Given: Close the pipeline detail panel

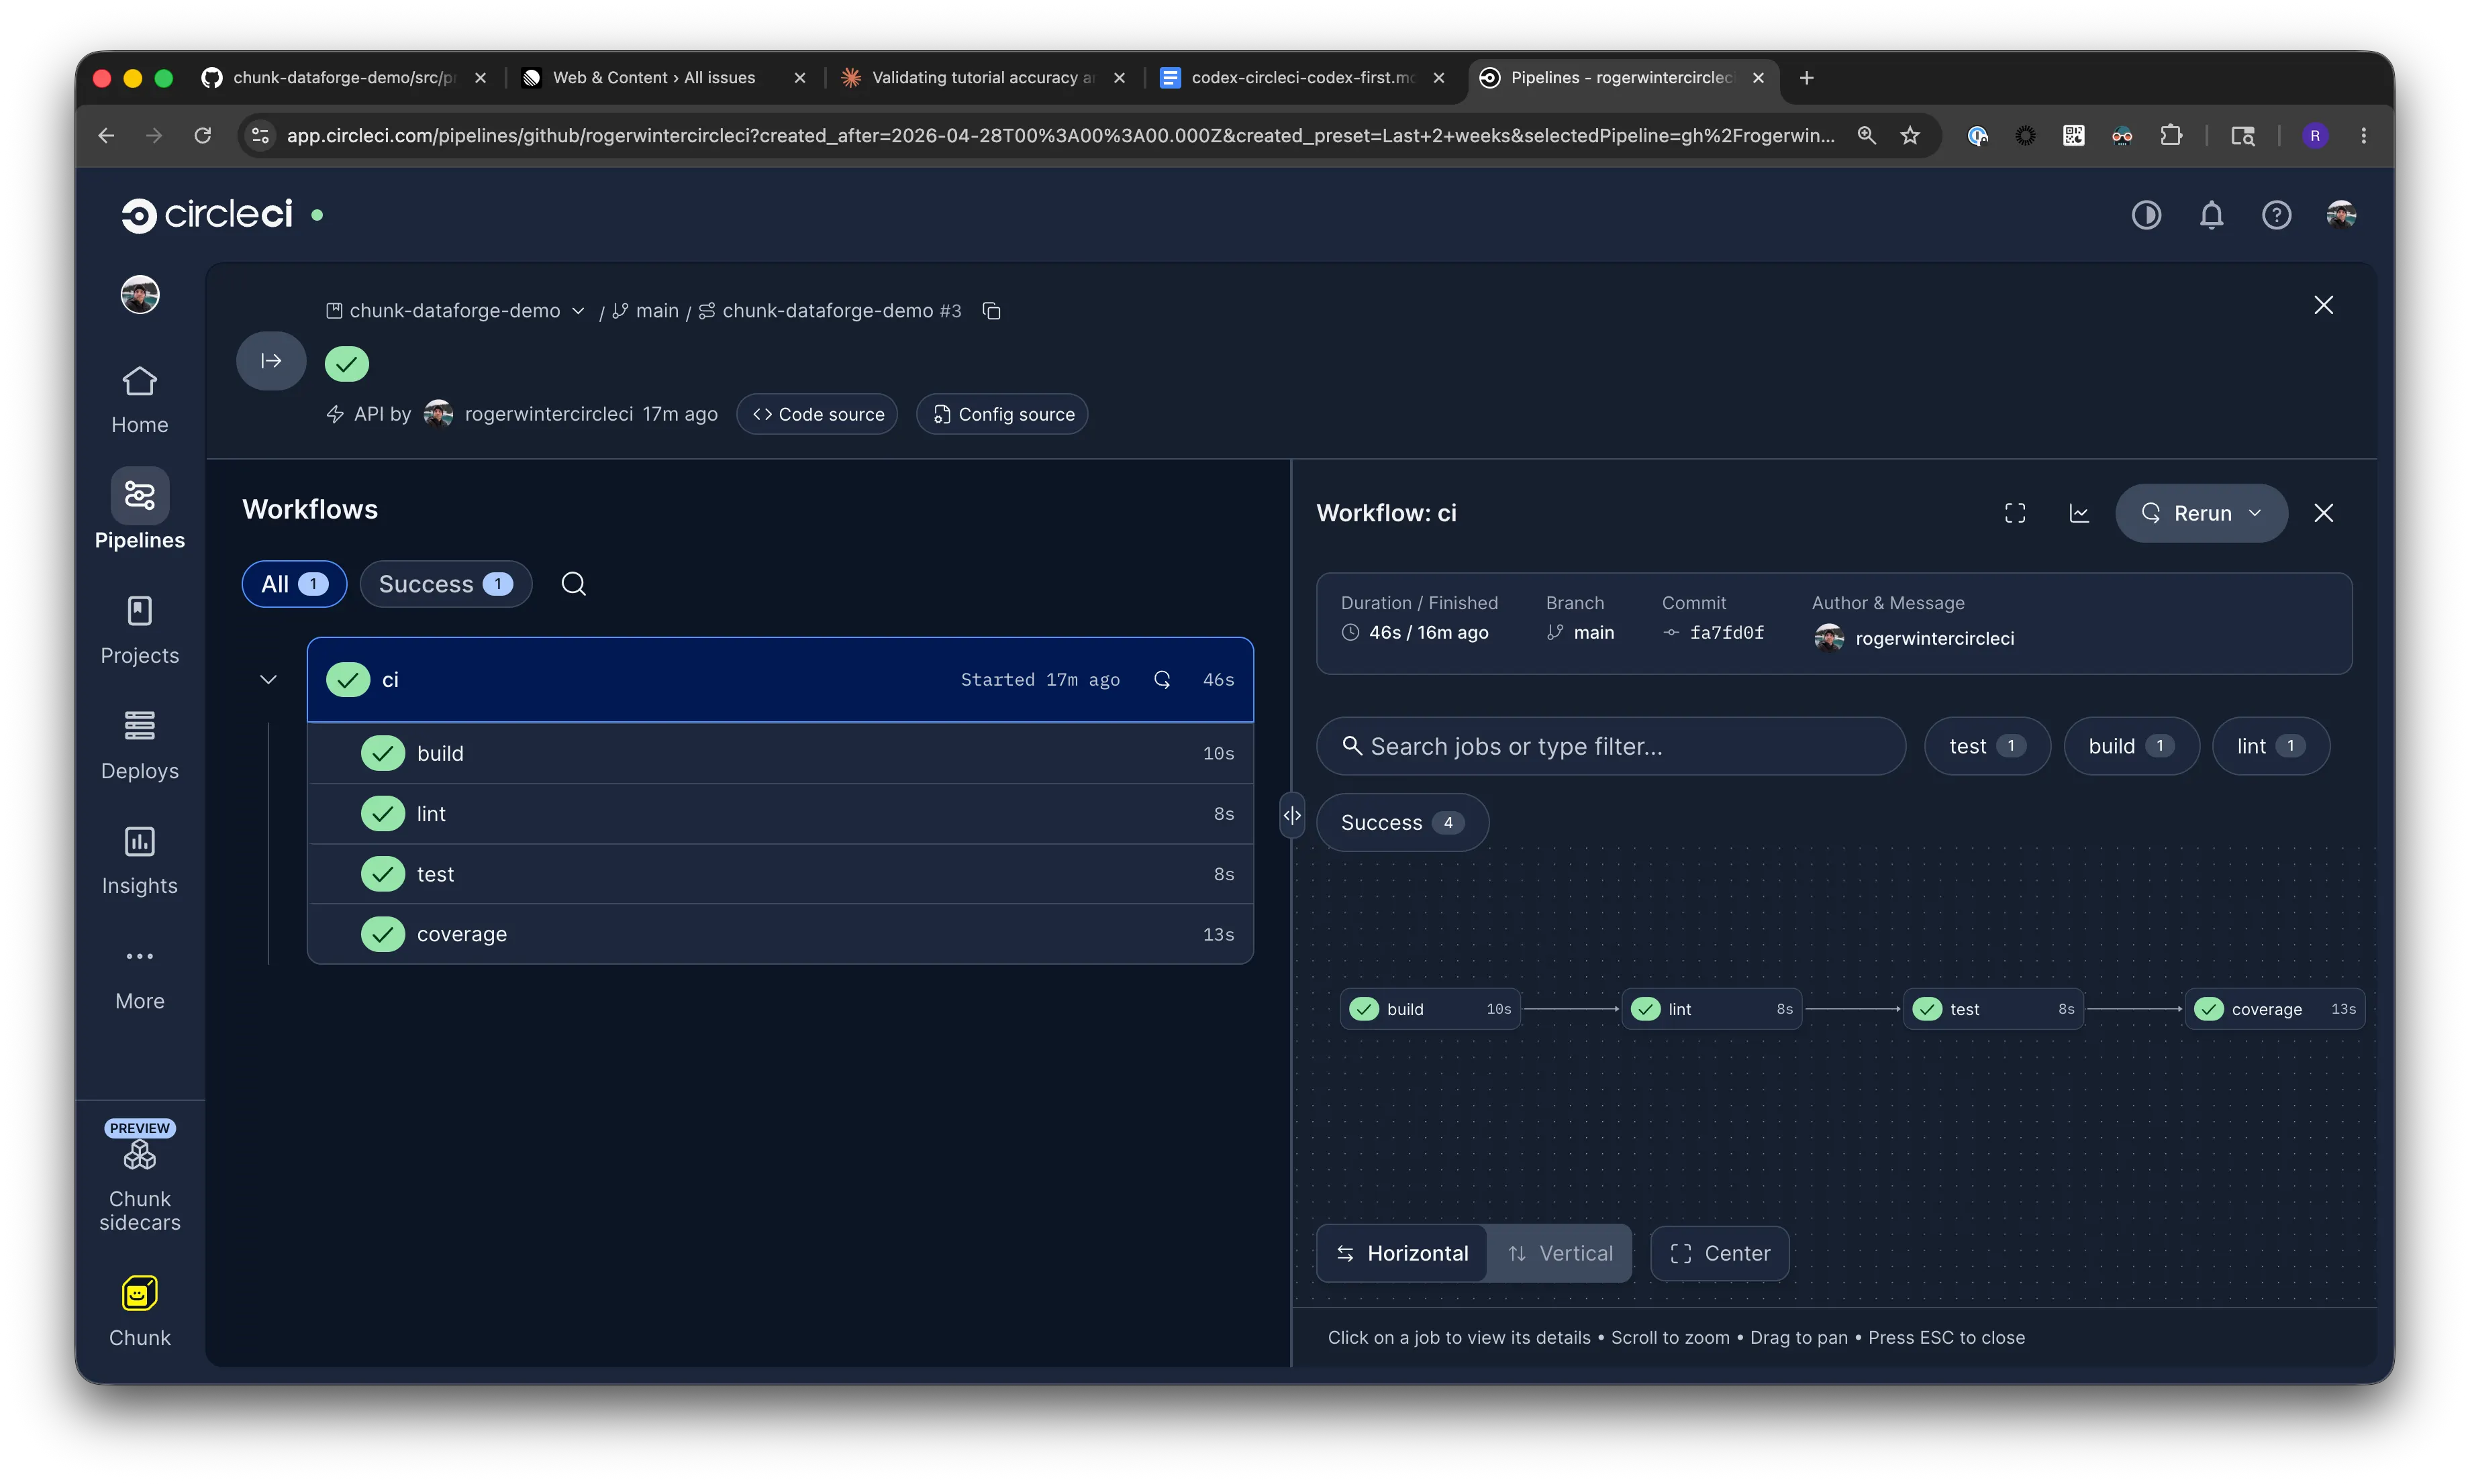Looking at the screenshot, I should [2323, 305].
